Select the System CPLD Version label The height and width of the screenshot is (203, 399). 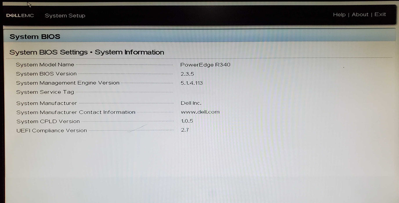click(x=48, y=122)
